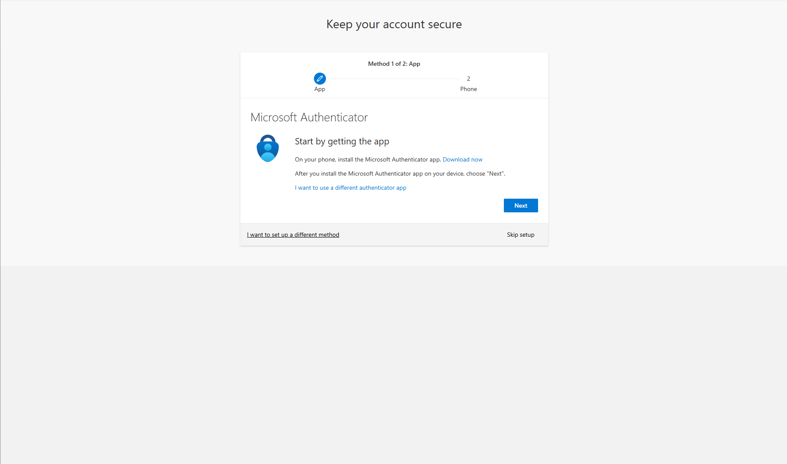Click the "Method 1 of 2: App" heading
Image resolution: width=787 pixels, height=464 pixels.
(x=394, y=64)
